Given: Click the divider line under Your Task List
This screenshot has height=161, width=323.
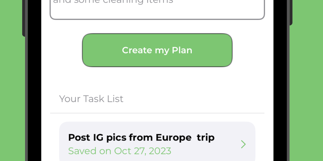Looking at the screenshot, I should [x=157, y=113].
